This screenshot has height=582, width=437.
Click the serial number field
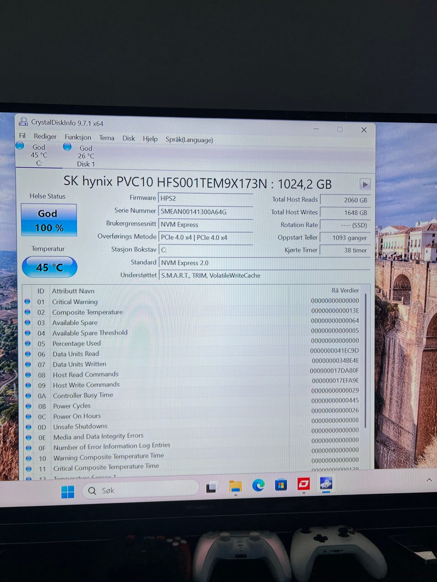click(x=206, y=211)
